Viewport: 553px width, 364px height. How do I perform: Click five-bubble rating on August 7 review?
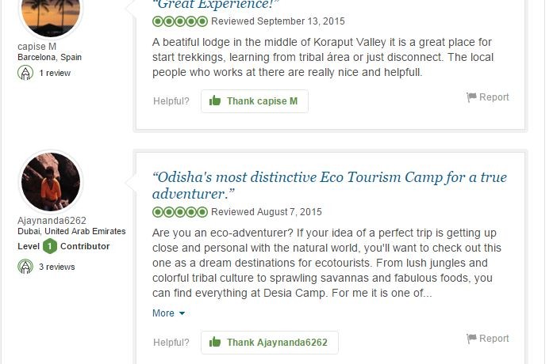point(180,212)
